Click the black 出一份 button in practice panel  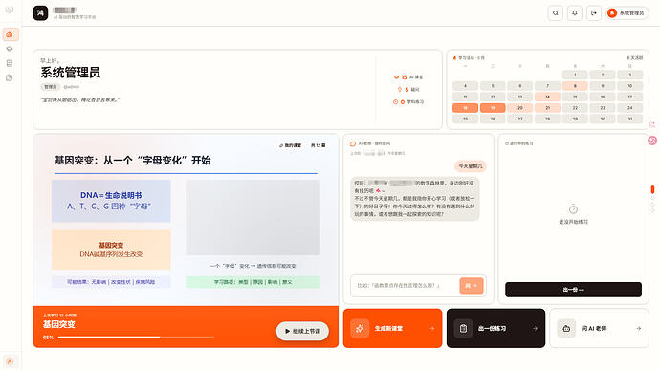(573, 290)
